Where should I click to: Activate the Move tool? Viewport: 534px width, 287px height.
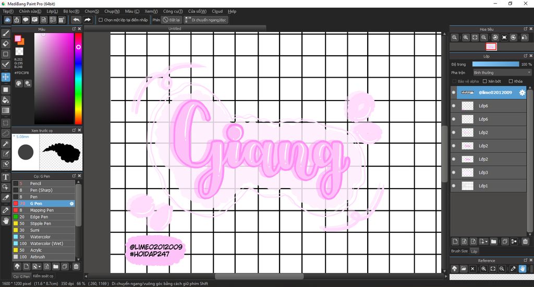pos(5,77)
